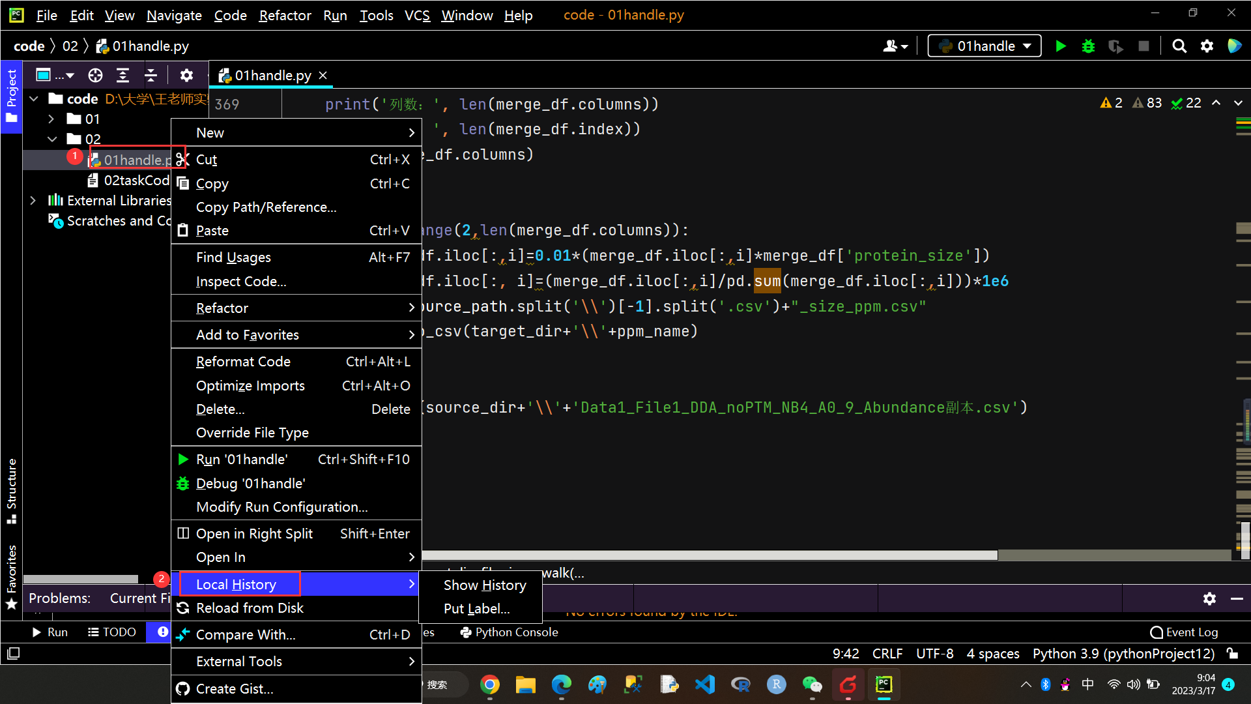The width and height of the screenshot is (1251, 704).
Task: Toggle the Favorites side panel
Action: 11,577
